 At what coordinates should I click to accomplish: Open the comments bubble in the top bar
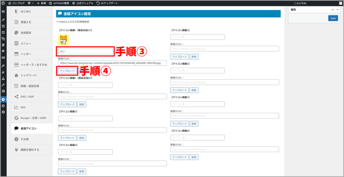[x=31, y=3]
